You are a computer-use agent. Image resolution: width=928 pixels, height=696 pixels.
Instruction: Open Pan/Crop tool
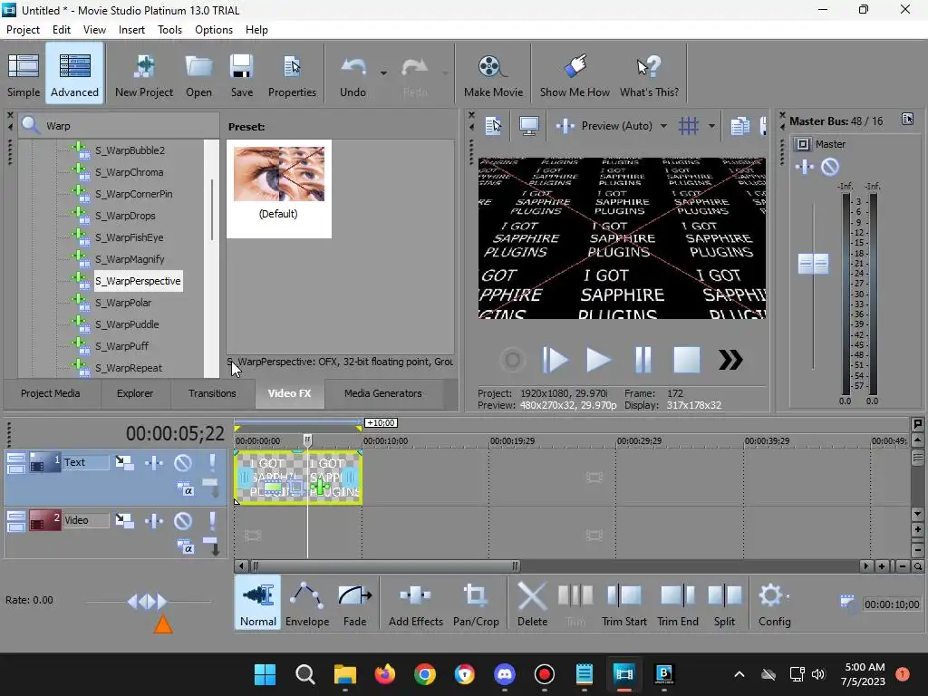476,604
